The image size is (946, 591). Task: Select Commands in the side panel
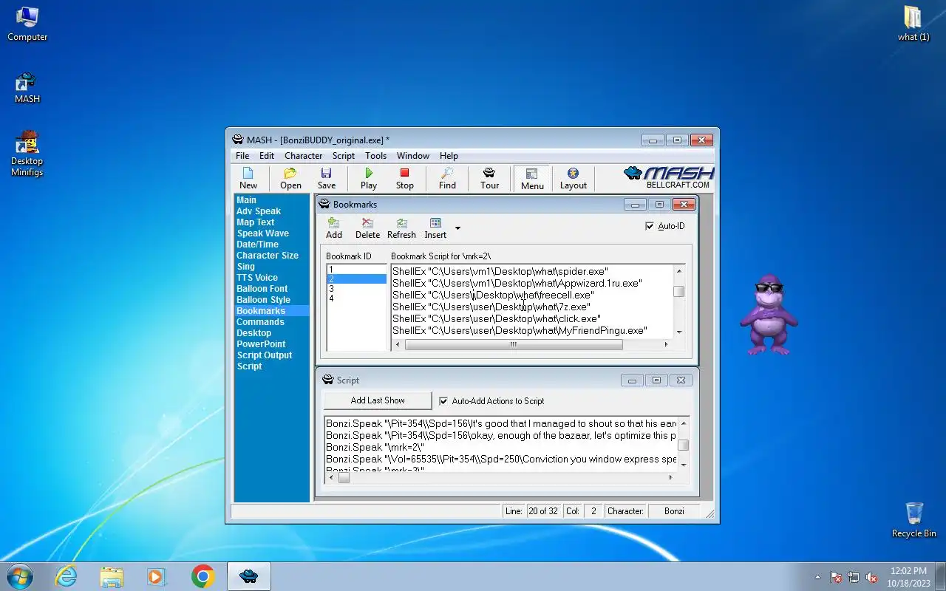tap(260, 322)
